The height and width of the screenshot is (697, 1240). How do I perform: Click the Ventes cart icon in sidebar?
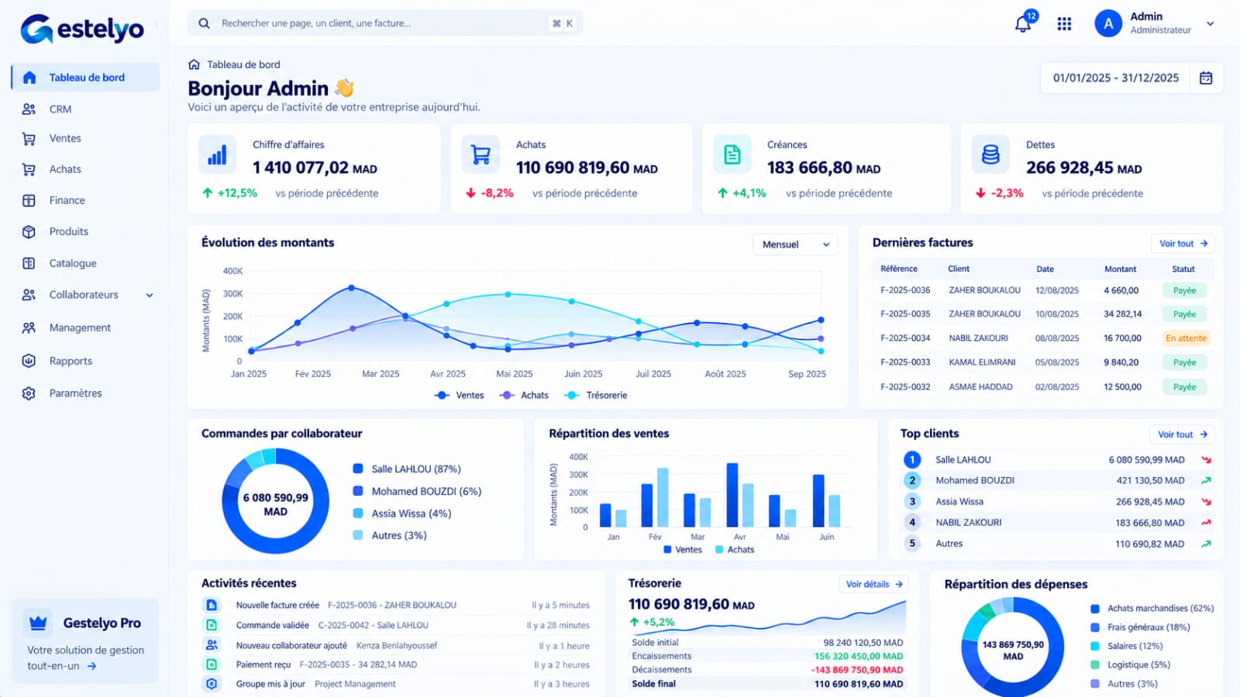pyautogui.click(x=29, y=139)
